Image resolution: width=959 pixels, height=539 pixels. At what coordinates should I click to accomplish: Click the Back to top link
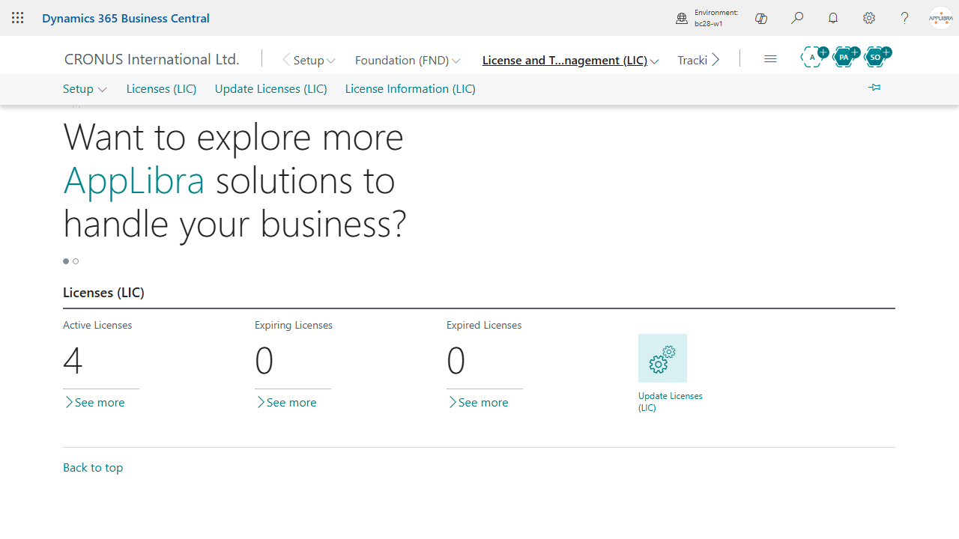(93, 467)
